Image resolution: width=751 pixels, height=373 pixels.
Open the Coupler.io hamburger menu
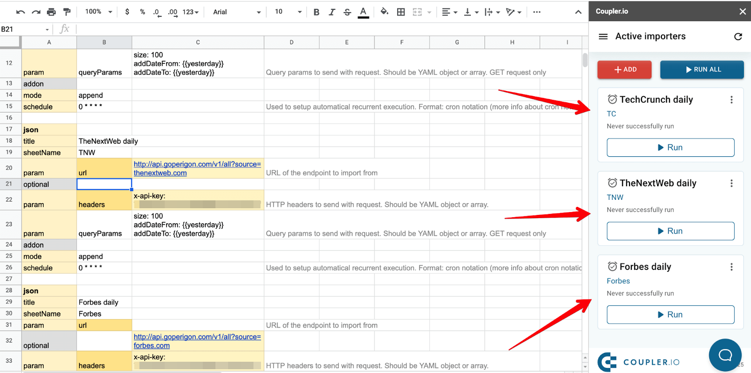click(604, 36)
